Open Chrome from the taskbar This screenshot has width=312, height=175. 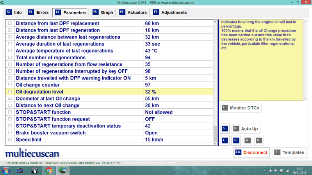point(48,171)
